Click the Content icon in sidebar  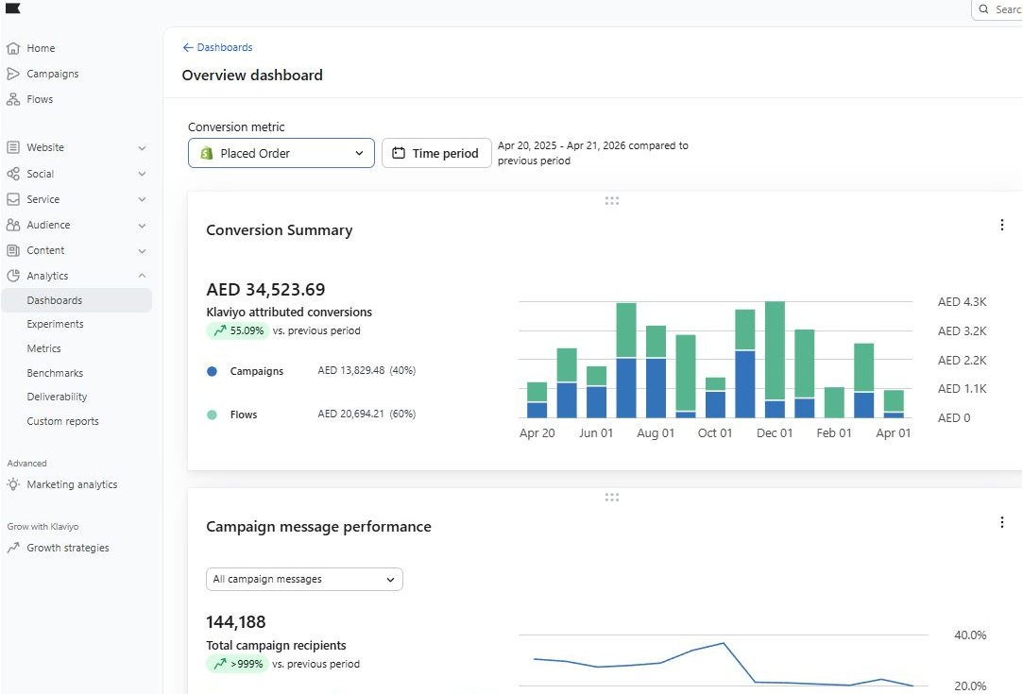click(x=13, y=250)
